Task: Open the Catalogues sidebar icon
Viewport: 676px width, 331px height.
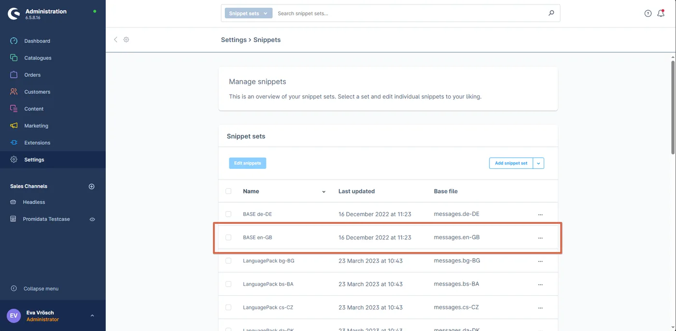Action: pos(14,58)
